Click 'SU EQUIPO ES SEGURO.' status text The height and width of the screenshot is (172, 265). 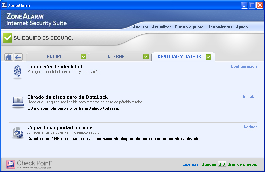coord(43,38)
